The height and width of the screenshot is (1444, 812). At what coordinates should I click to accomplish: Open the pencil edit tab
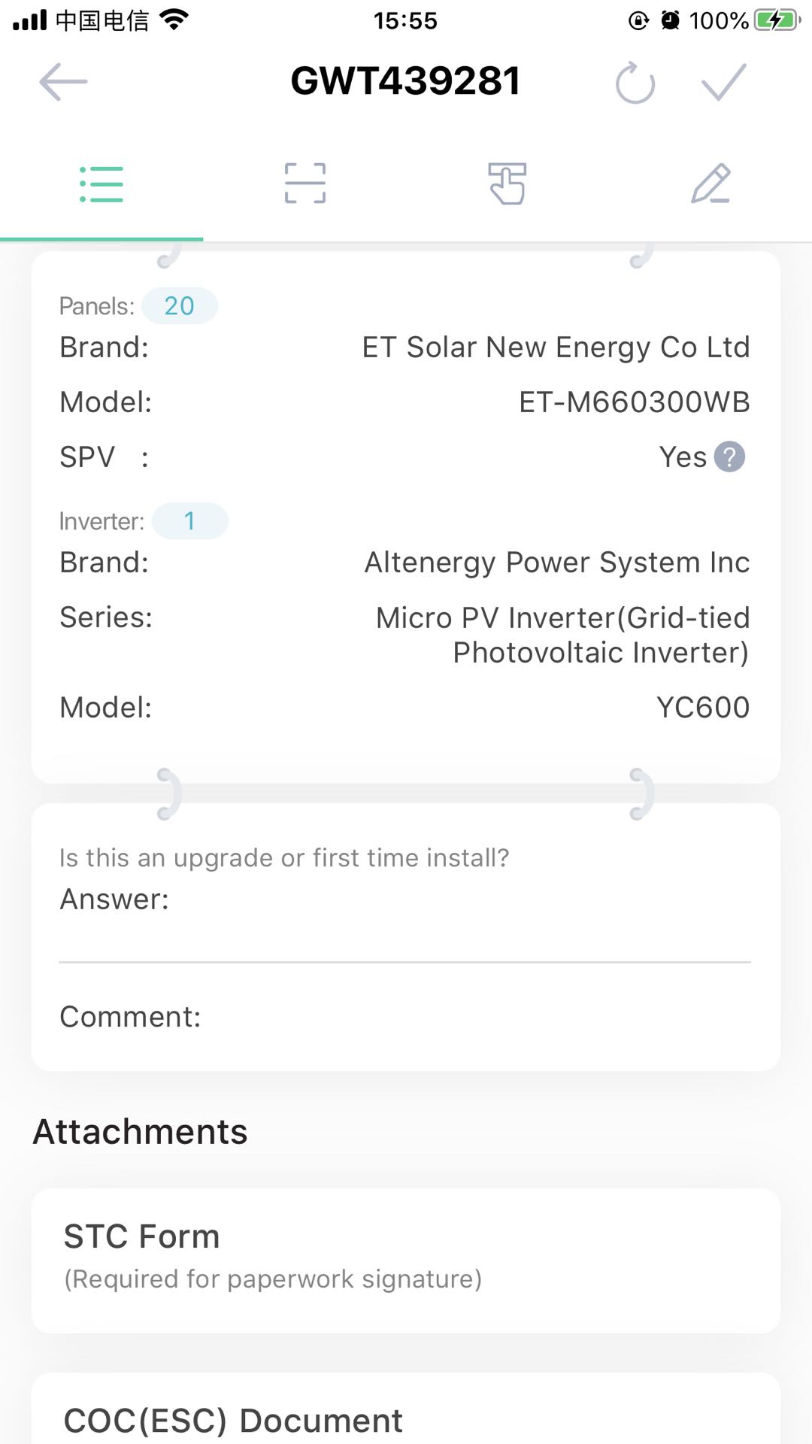pyautogui.click(x=710, y=184)
